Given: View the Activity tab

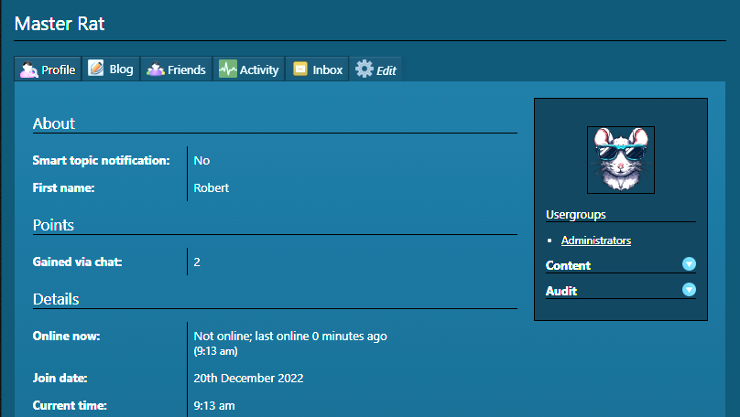Looking at the screenshot, I should pos(259,70).
